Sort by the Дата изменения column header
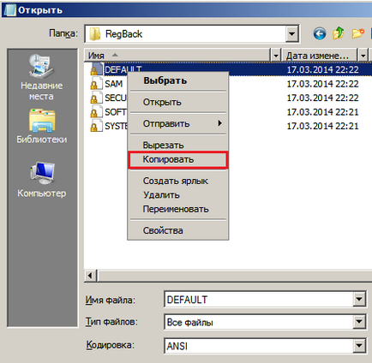 pos(319,56)
